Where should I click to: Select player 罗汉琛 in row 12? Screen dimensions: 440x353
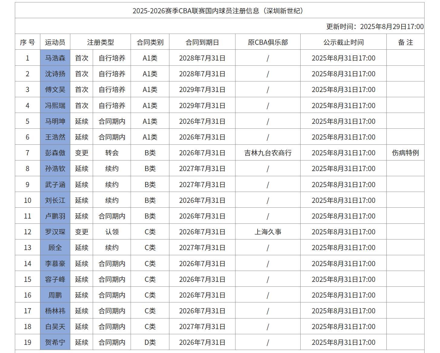point(55,232)
